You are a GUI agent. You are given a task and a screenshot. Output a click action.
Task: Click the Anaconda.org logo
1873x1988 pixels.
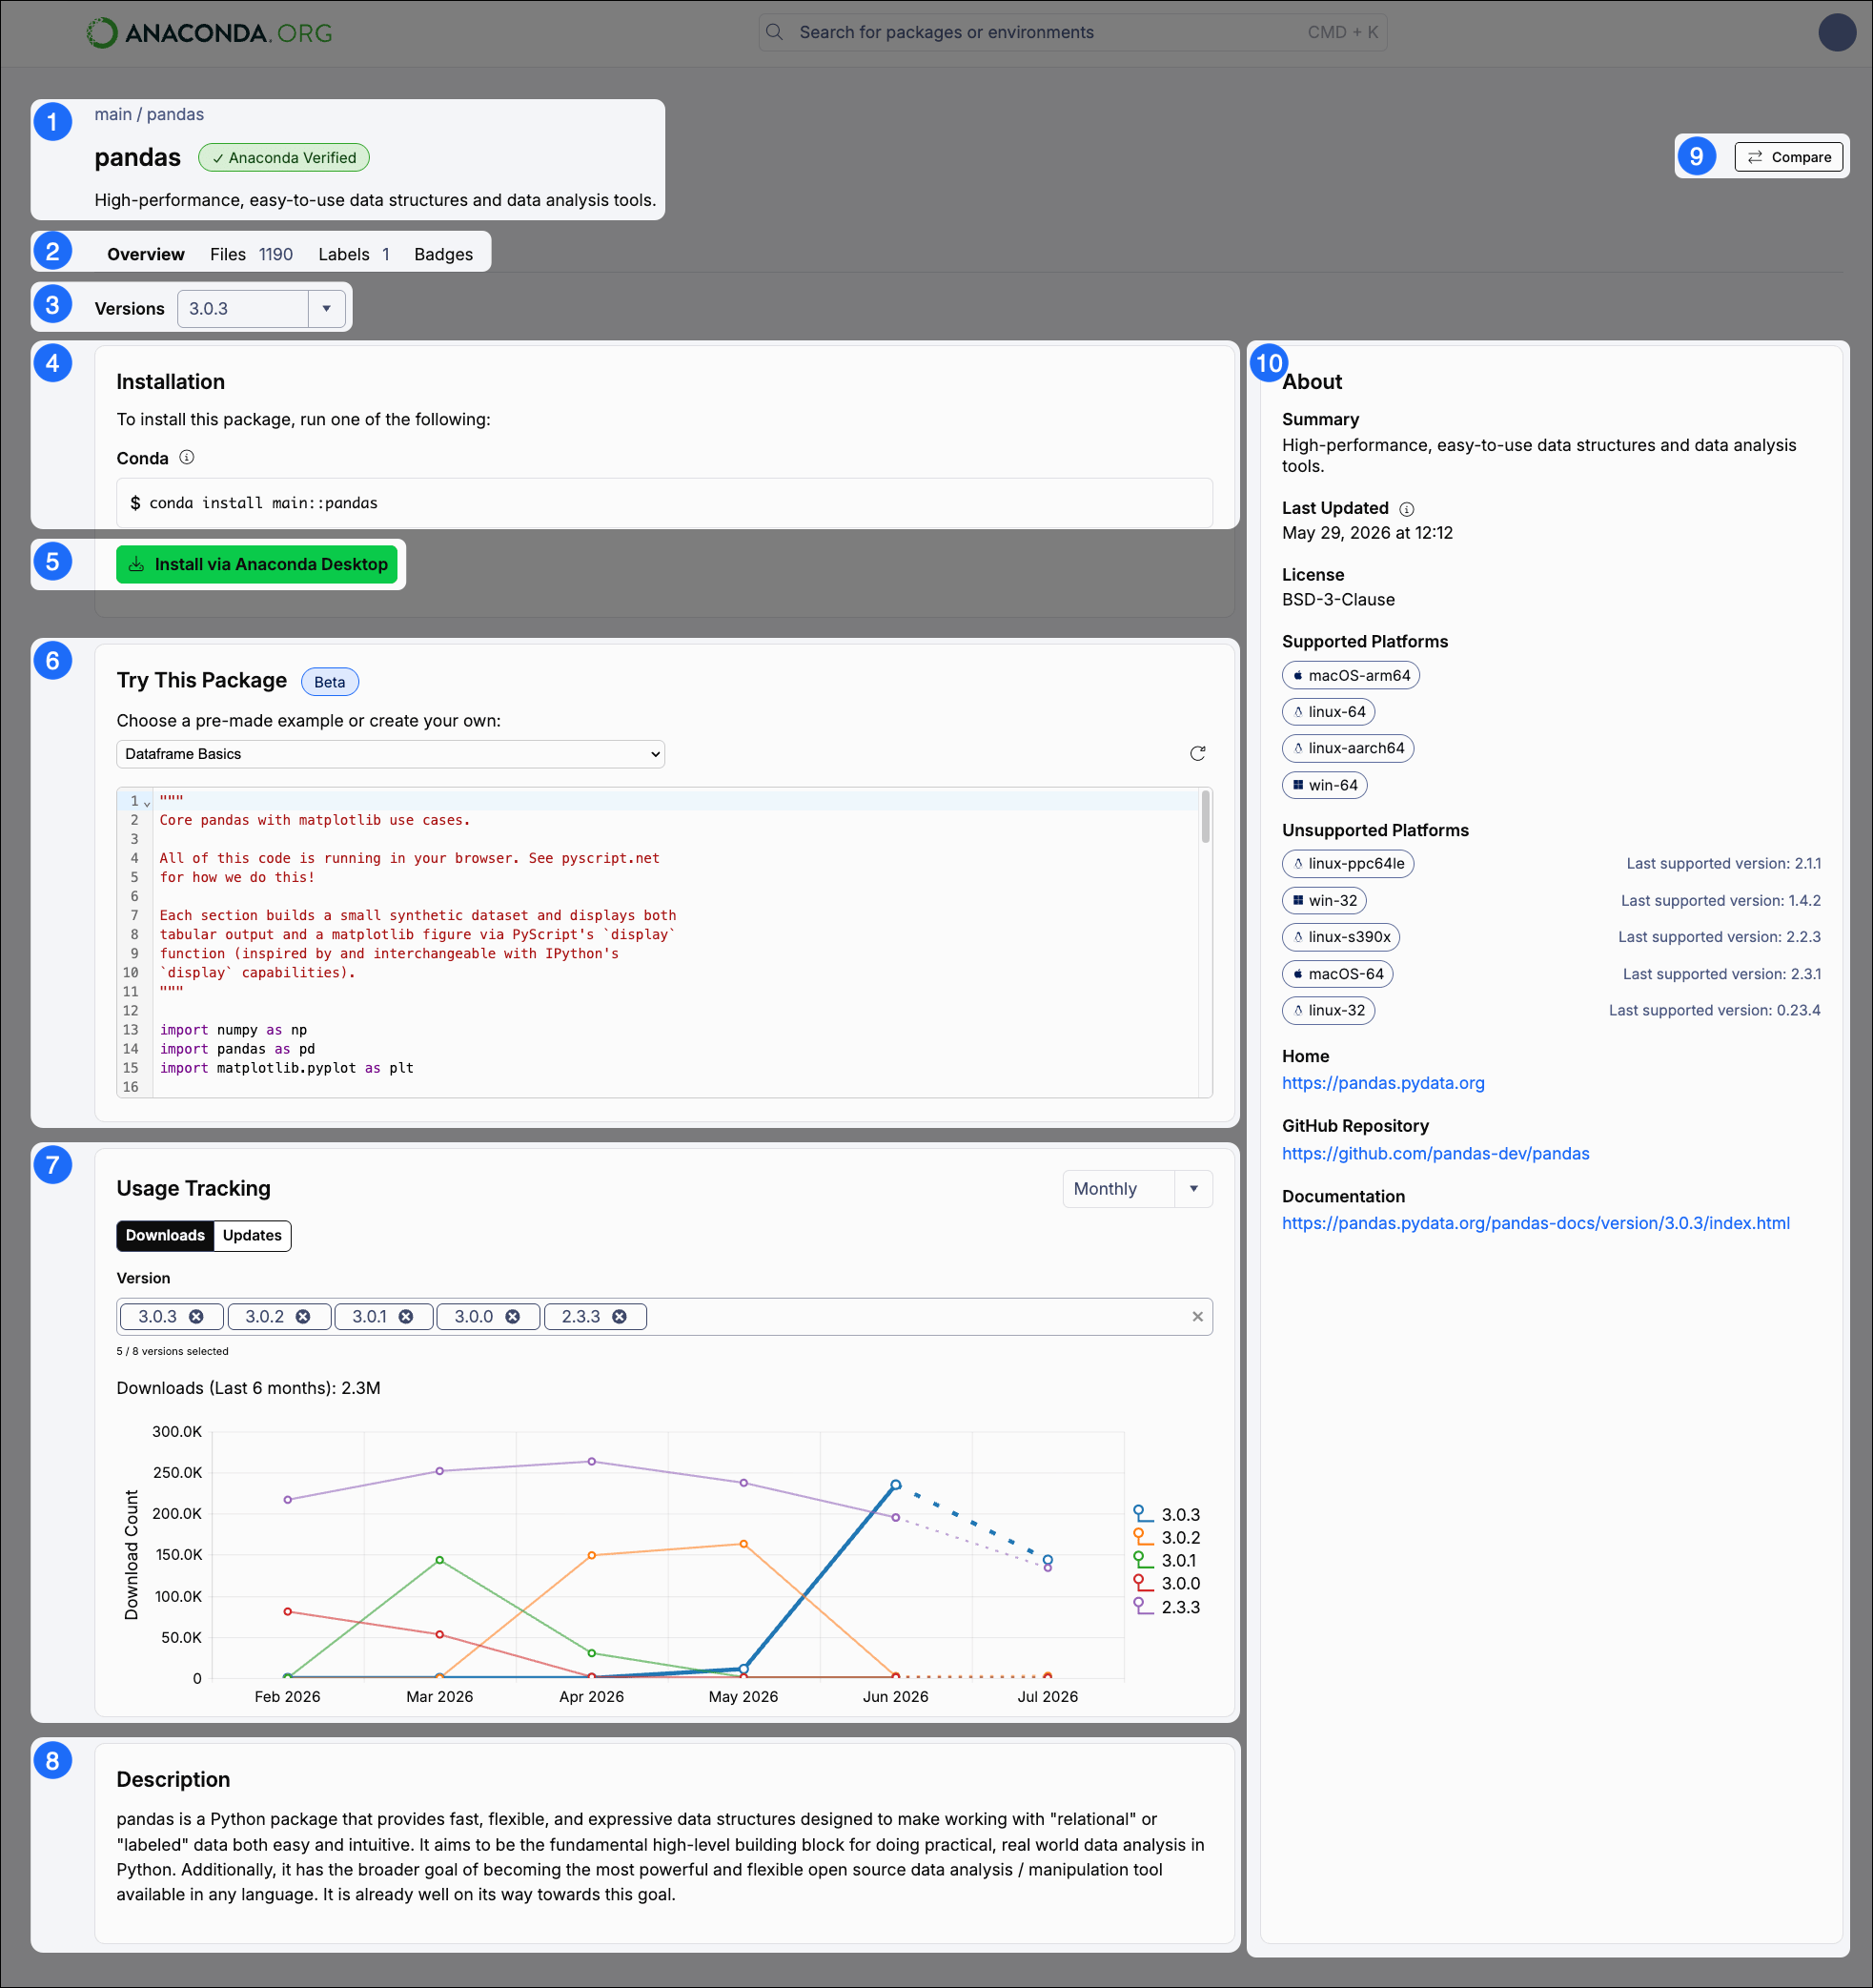(209, 33)
